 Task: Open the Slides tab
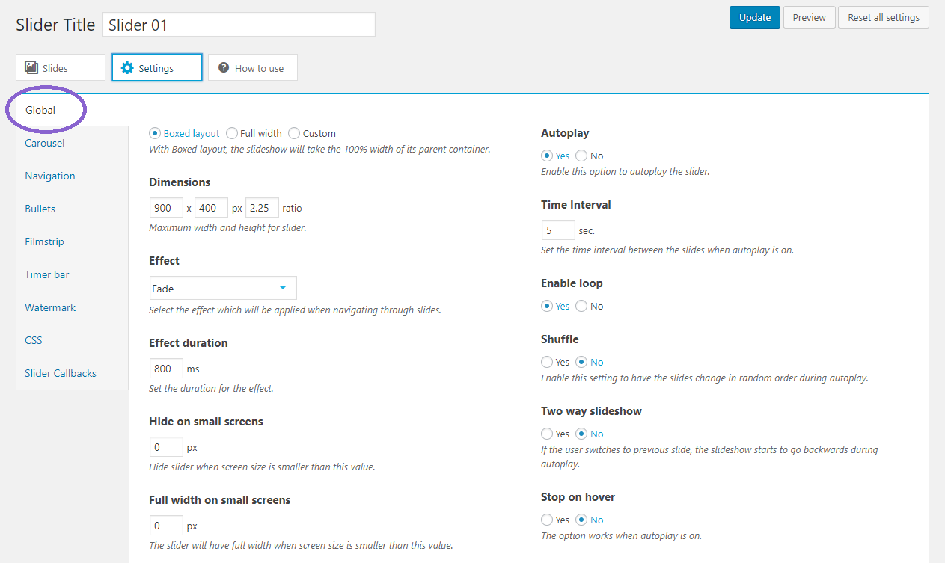[61, 67]
